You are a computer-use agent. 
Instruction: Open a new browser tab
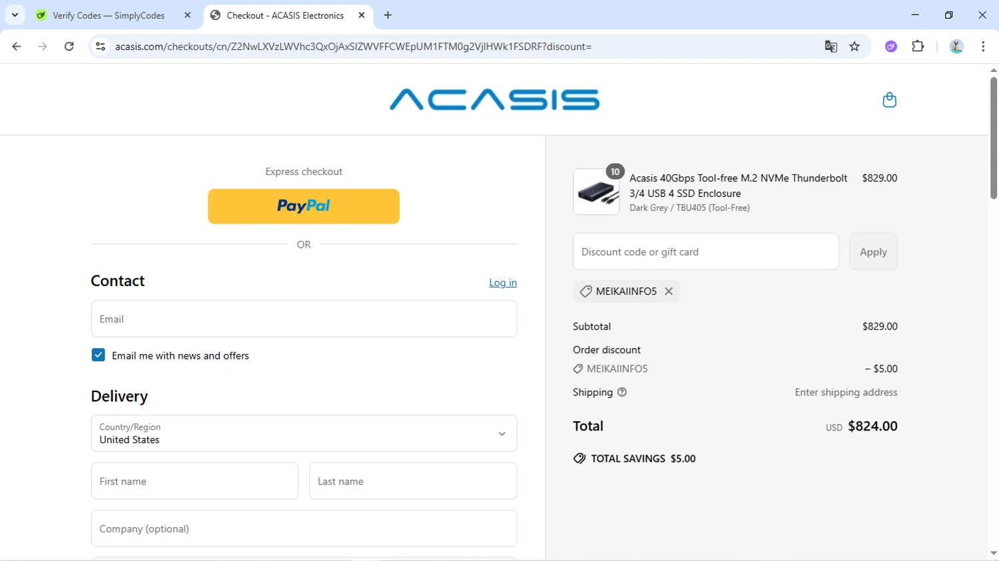coord(388,15)
